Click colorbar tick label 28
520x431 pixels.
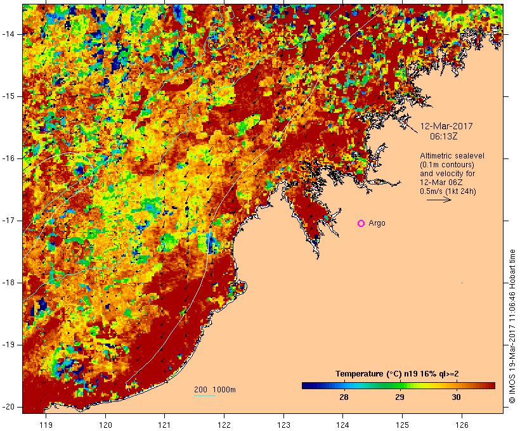coord(344,397)
